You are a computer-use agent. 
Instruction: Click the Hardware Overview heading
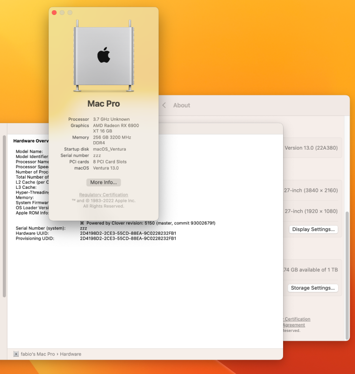click(31, 141)
